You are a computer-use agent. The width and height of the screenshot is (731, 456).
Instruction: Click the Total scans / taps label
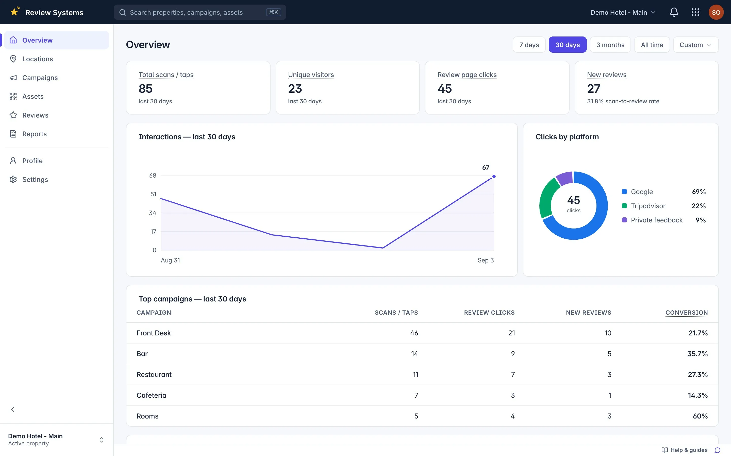coord(166,74)
